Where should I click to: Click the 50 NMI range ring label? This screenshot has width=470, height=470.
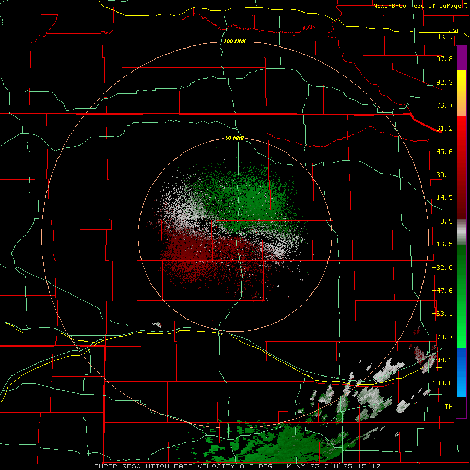[x=234, y=138]
